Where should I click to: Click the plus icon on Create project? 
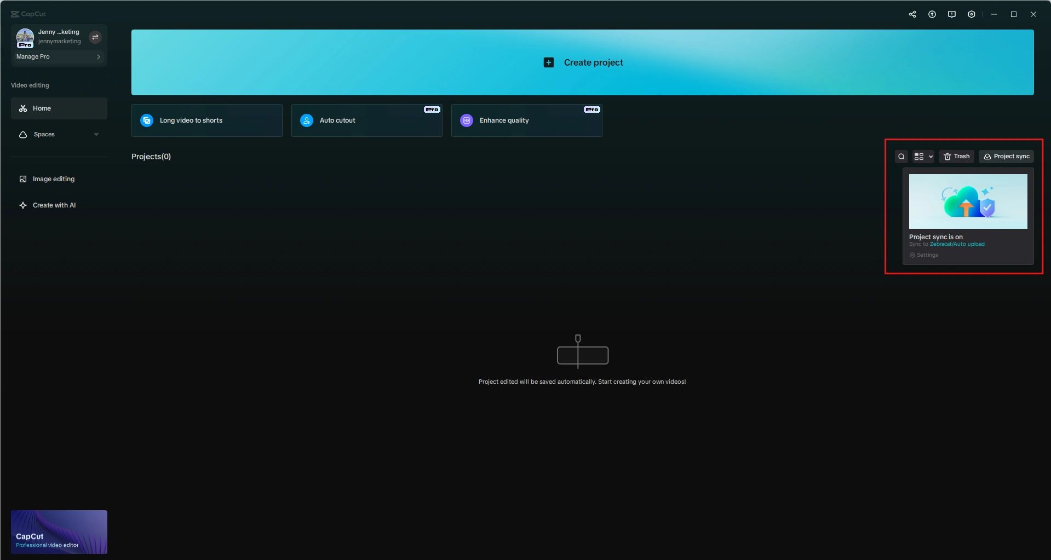click(549, 62)
